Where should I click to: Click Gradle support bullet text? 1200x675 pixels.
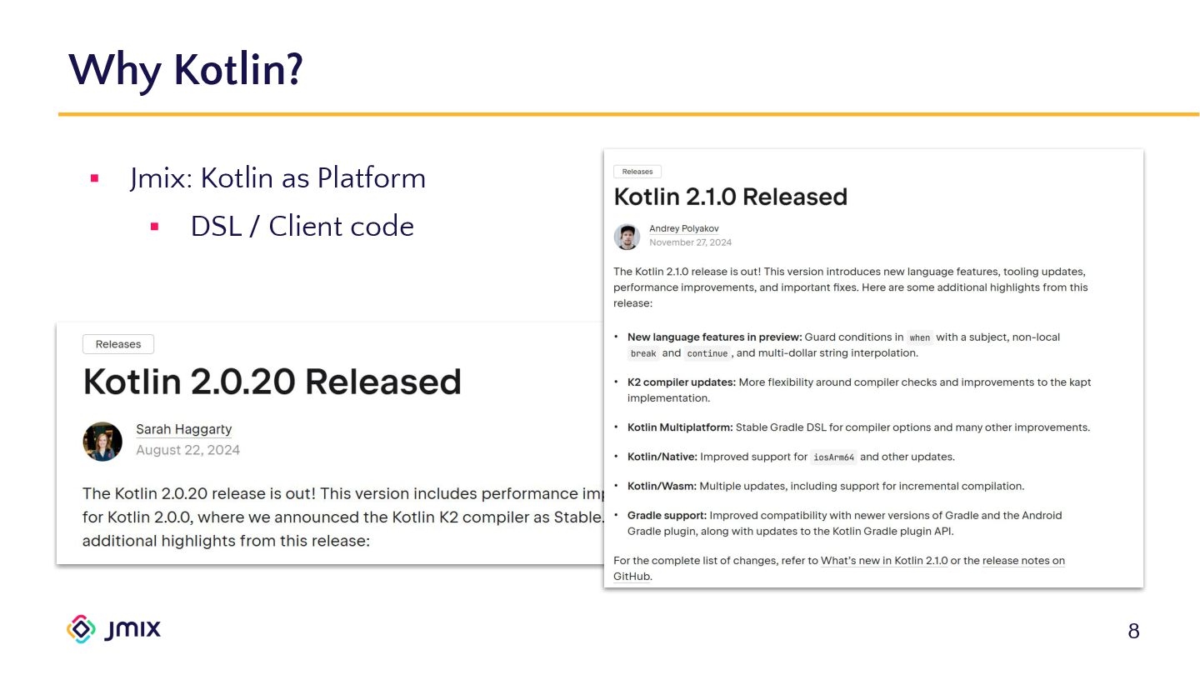845,523
